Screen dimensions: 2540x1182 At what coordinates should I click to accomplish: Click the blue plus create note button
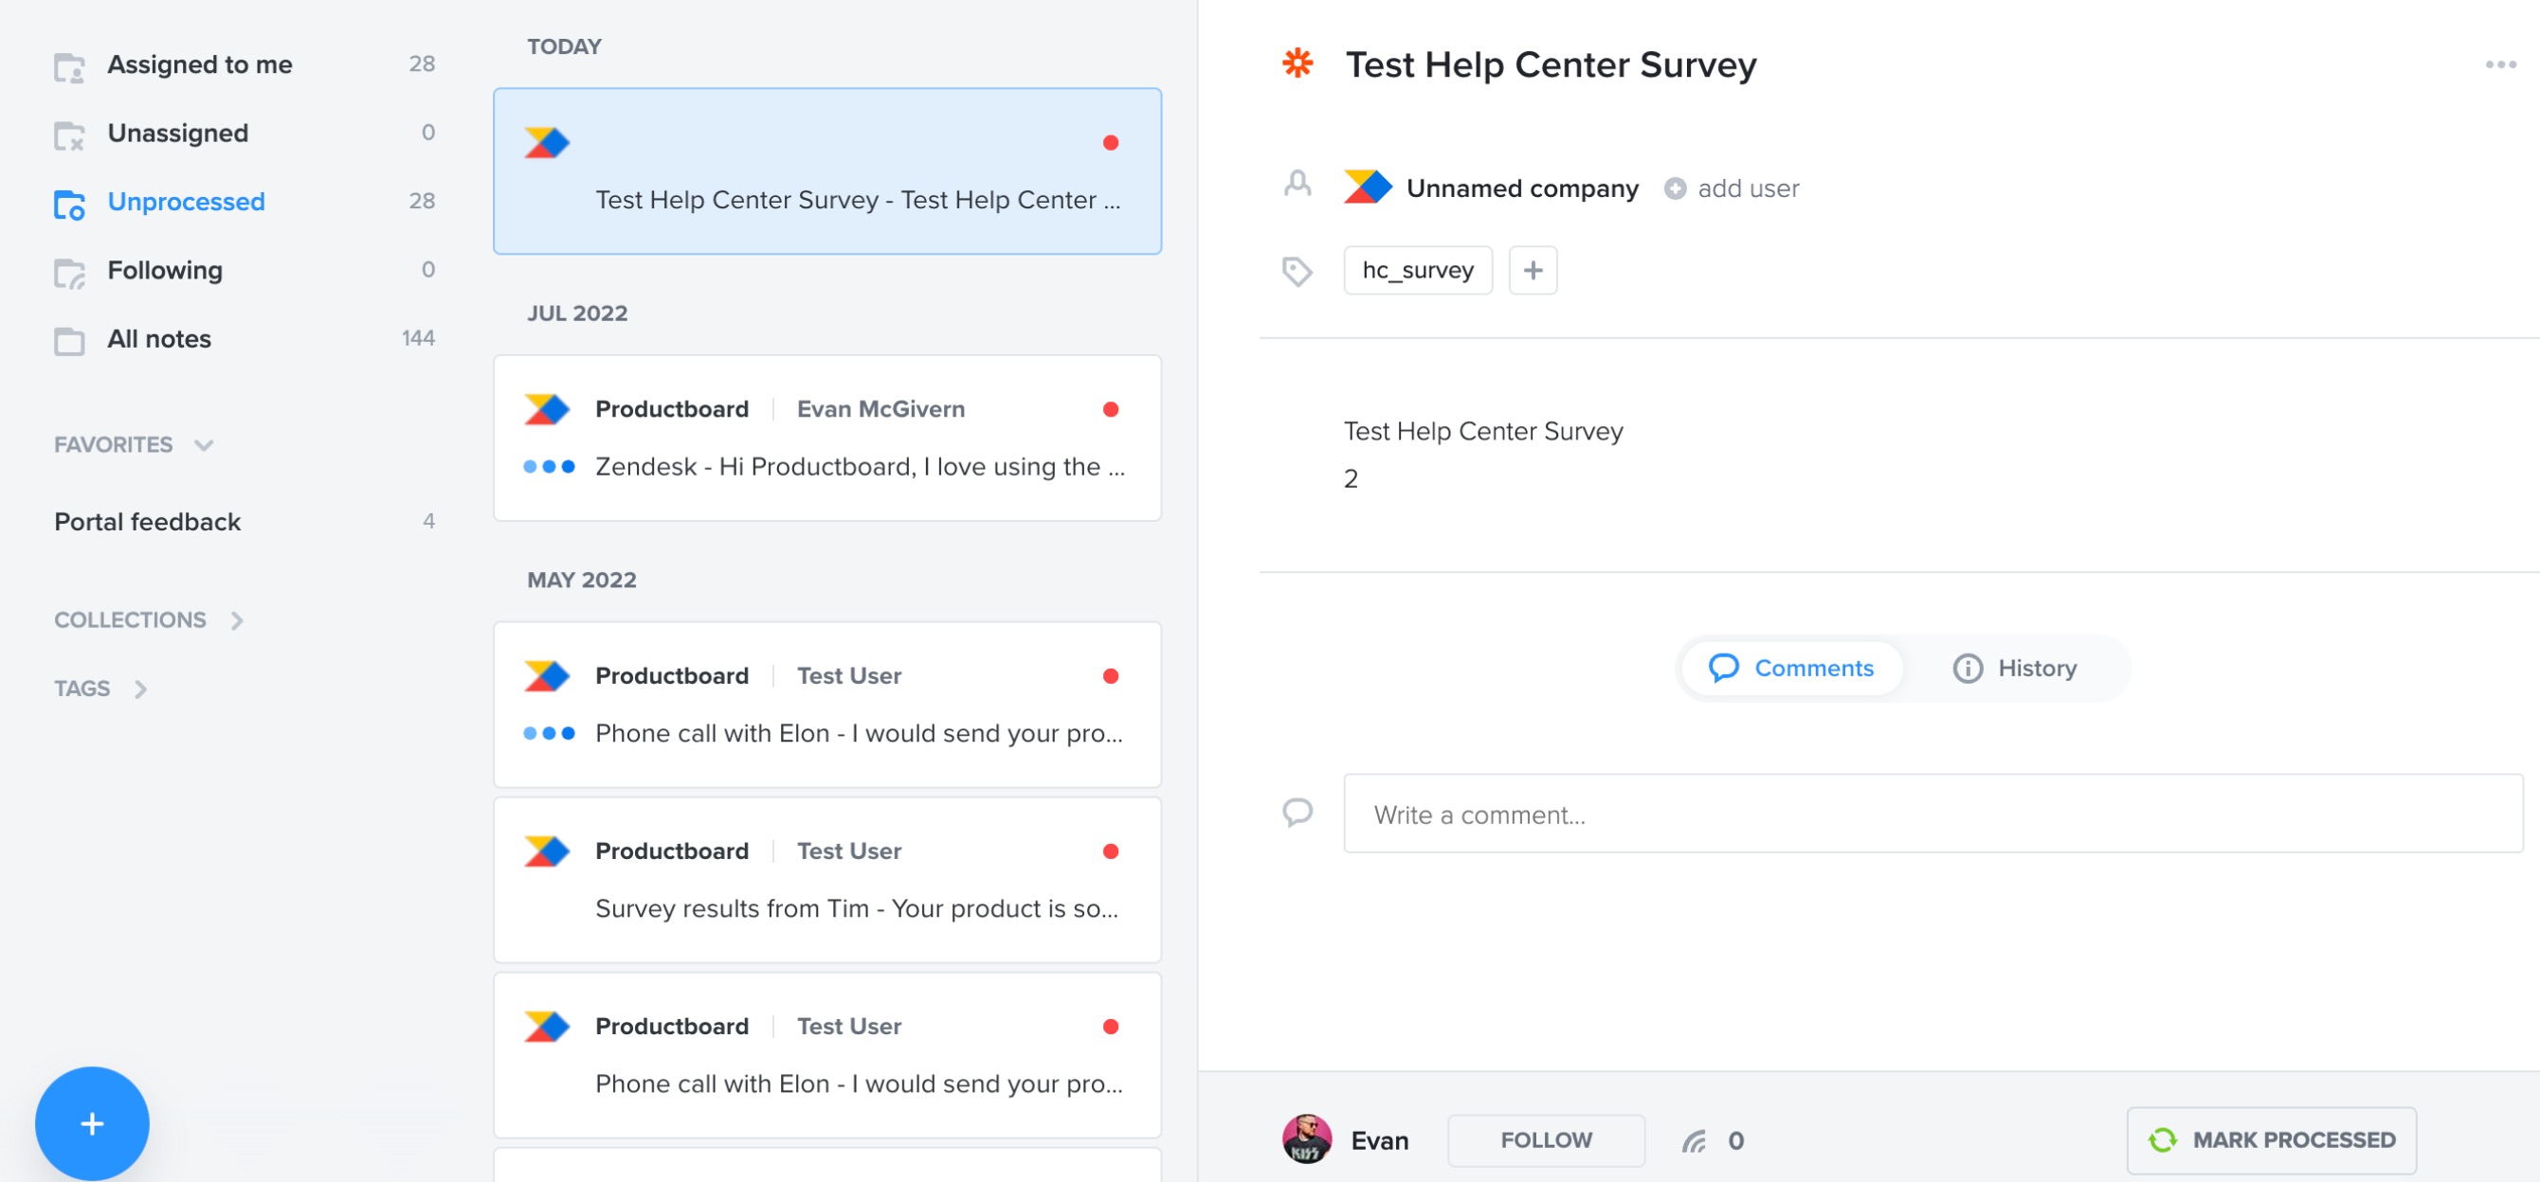click(x=92, y=1124)
